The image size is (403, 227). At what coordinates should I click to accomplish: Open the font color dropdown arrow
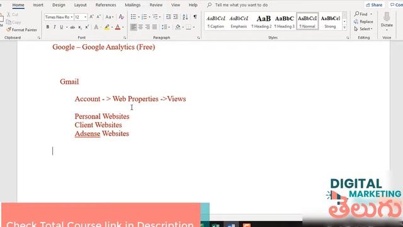pos(123,27)
